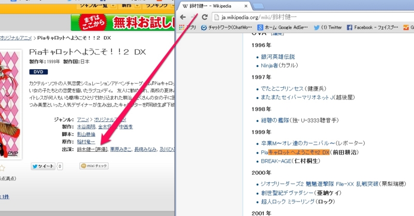Open the BREAK-AGE link
Viewport: 414px width, 216px height.
point(276,161)
